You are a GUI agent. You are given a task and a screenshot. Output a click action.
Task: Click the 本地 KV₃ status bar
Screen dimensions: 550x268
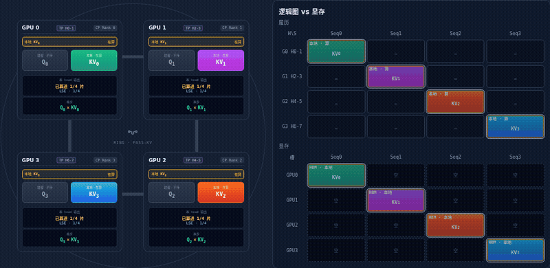pyautogui.click(x=69, y=175)
